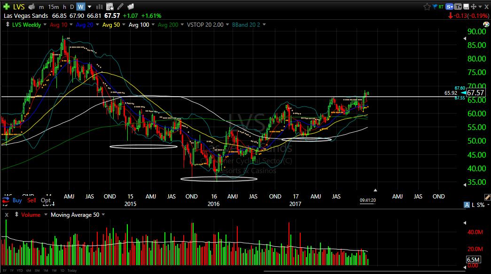Toggle the favorite star icon

pos(427,7)
